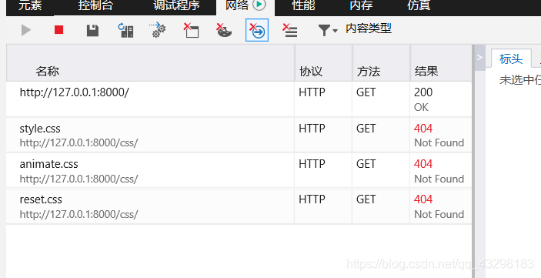Viewport: 541px width, 278px height.
Task: Sort by the 名称 column header
Action: click(150, 63)
